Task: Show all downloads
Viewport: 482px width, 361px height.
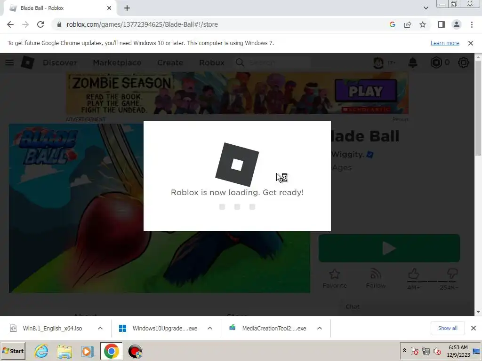Action: click(448, 328)
